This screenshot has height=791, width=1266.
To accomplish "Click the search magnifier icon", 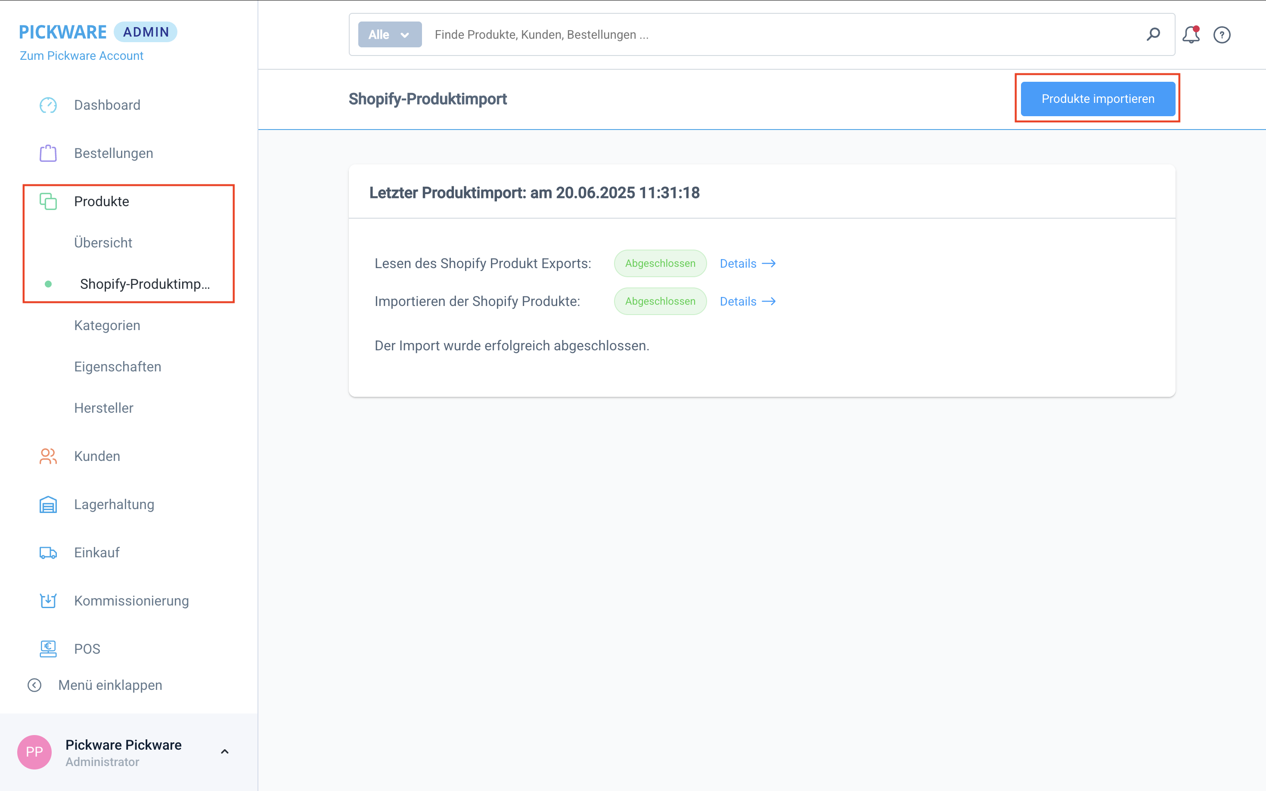I will tap(1153, 34).
